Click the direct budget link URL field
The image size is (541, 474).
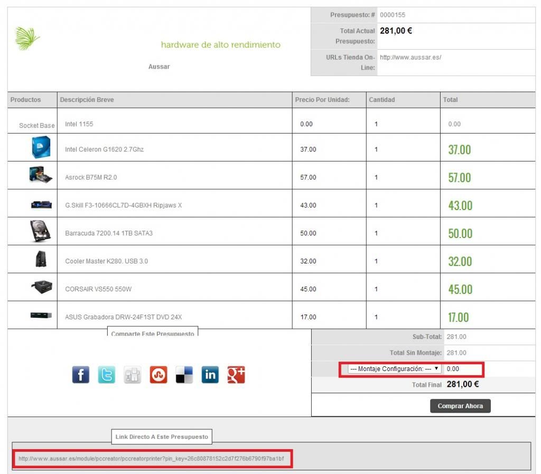[151, 459]
